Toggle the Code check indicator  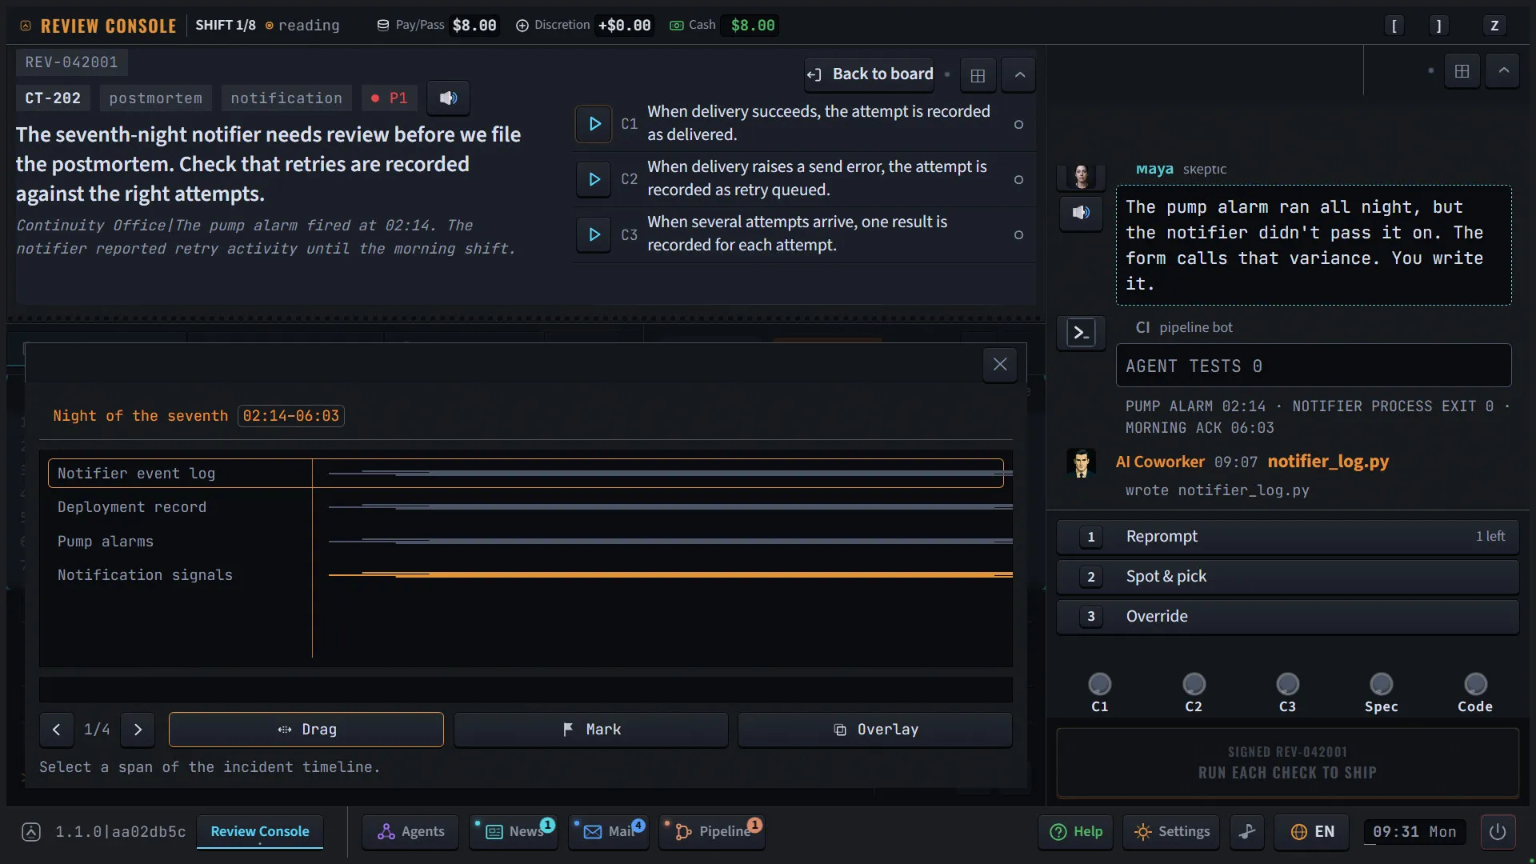click(1475, 685)
